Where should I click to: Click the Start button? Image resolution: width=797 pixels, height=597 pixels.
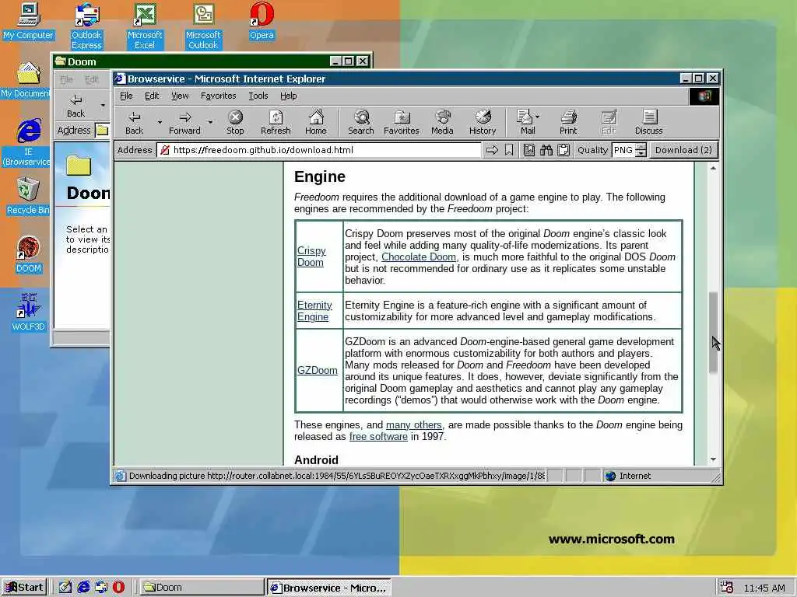[24, 588]
